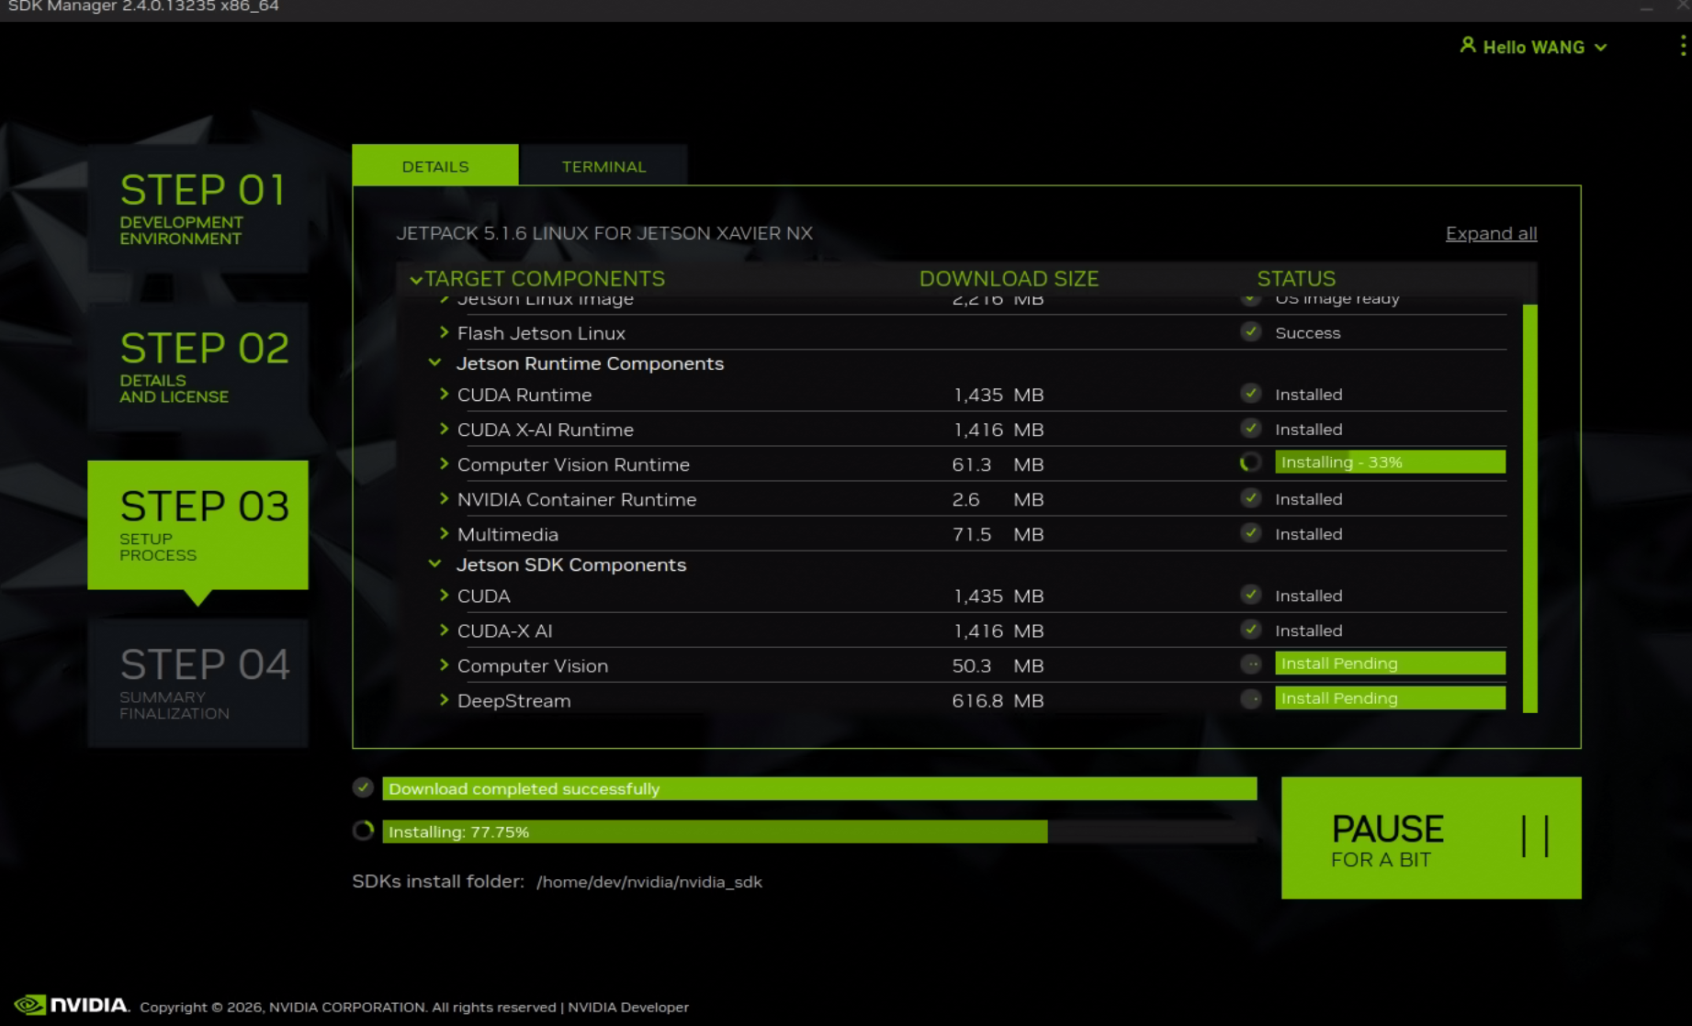Viewport: 1692px width, 1026px height.
Task: Click the DeepStream Install Pending bar
Action: pyautogui.click(x=1390, y=697)
